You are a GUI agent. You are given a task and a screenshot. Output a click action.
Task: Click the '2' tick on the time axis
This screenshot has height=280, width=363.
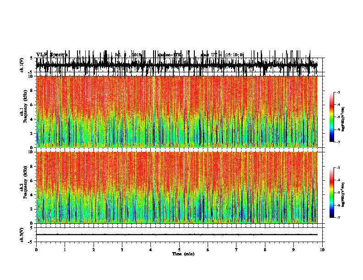(93, 250)
